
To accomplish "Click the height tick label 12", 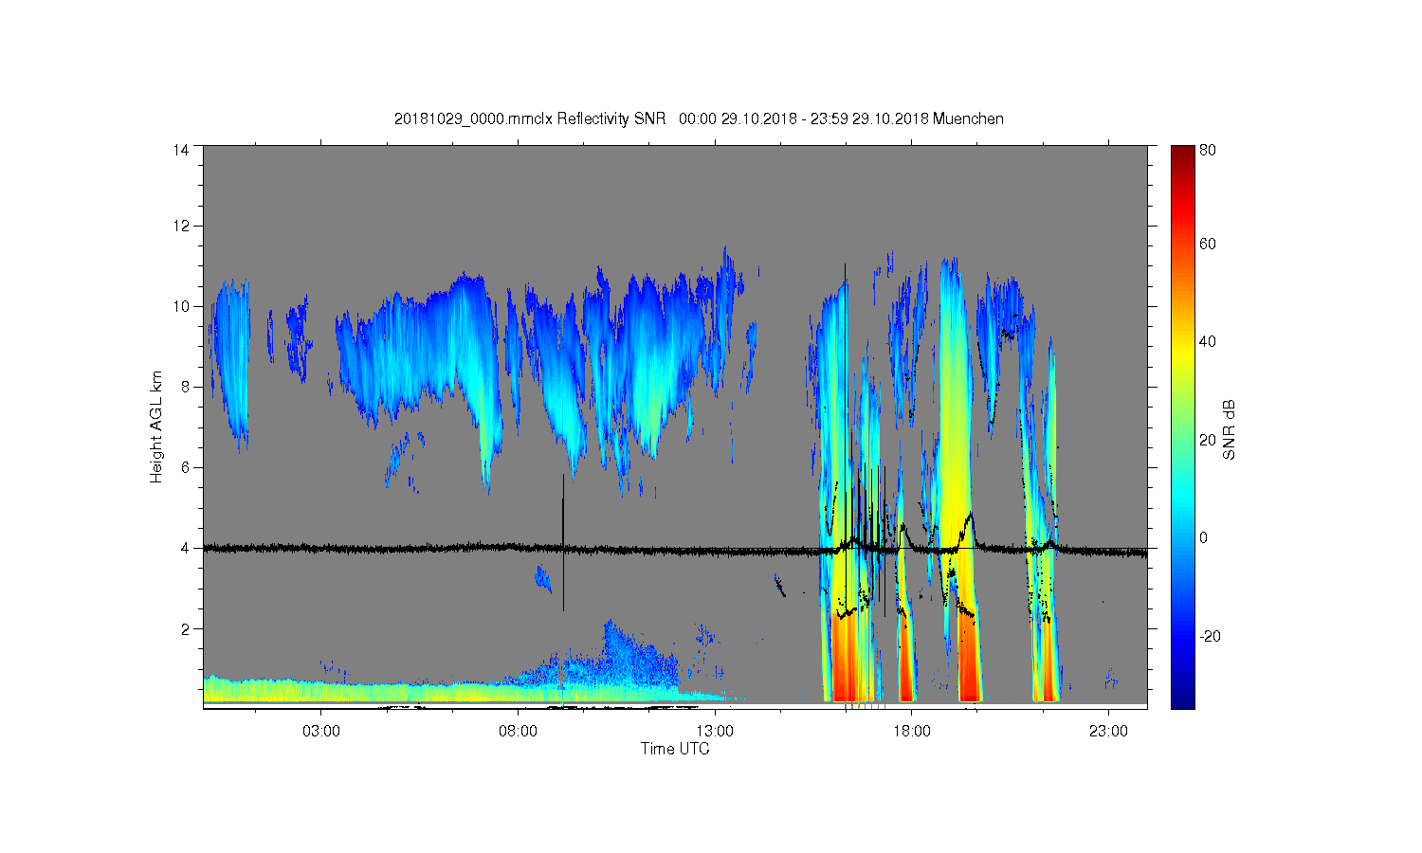I will click(180, 226).
